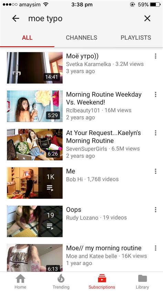Open options for Kaelyn's Morning Routine
This screenshot has width=163, height=291.
[156, 133]
